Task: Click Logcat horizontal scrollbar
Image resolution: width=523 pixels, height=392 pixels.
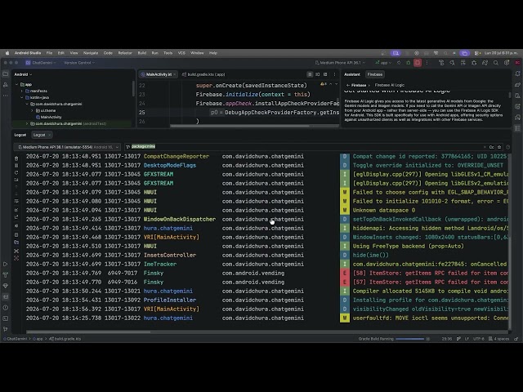Action: click(x=88, y=332)
